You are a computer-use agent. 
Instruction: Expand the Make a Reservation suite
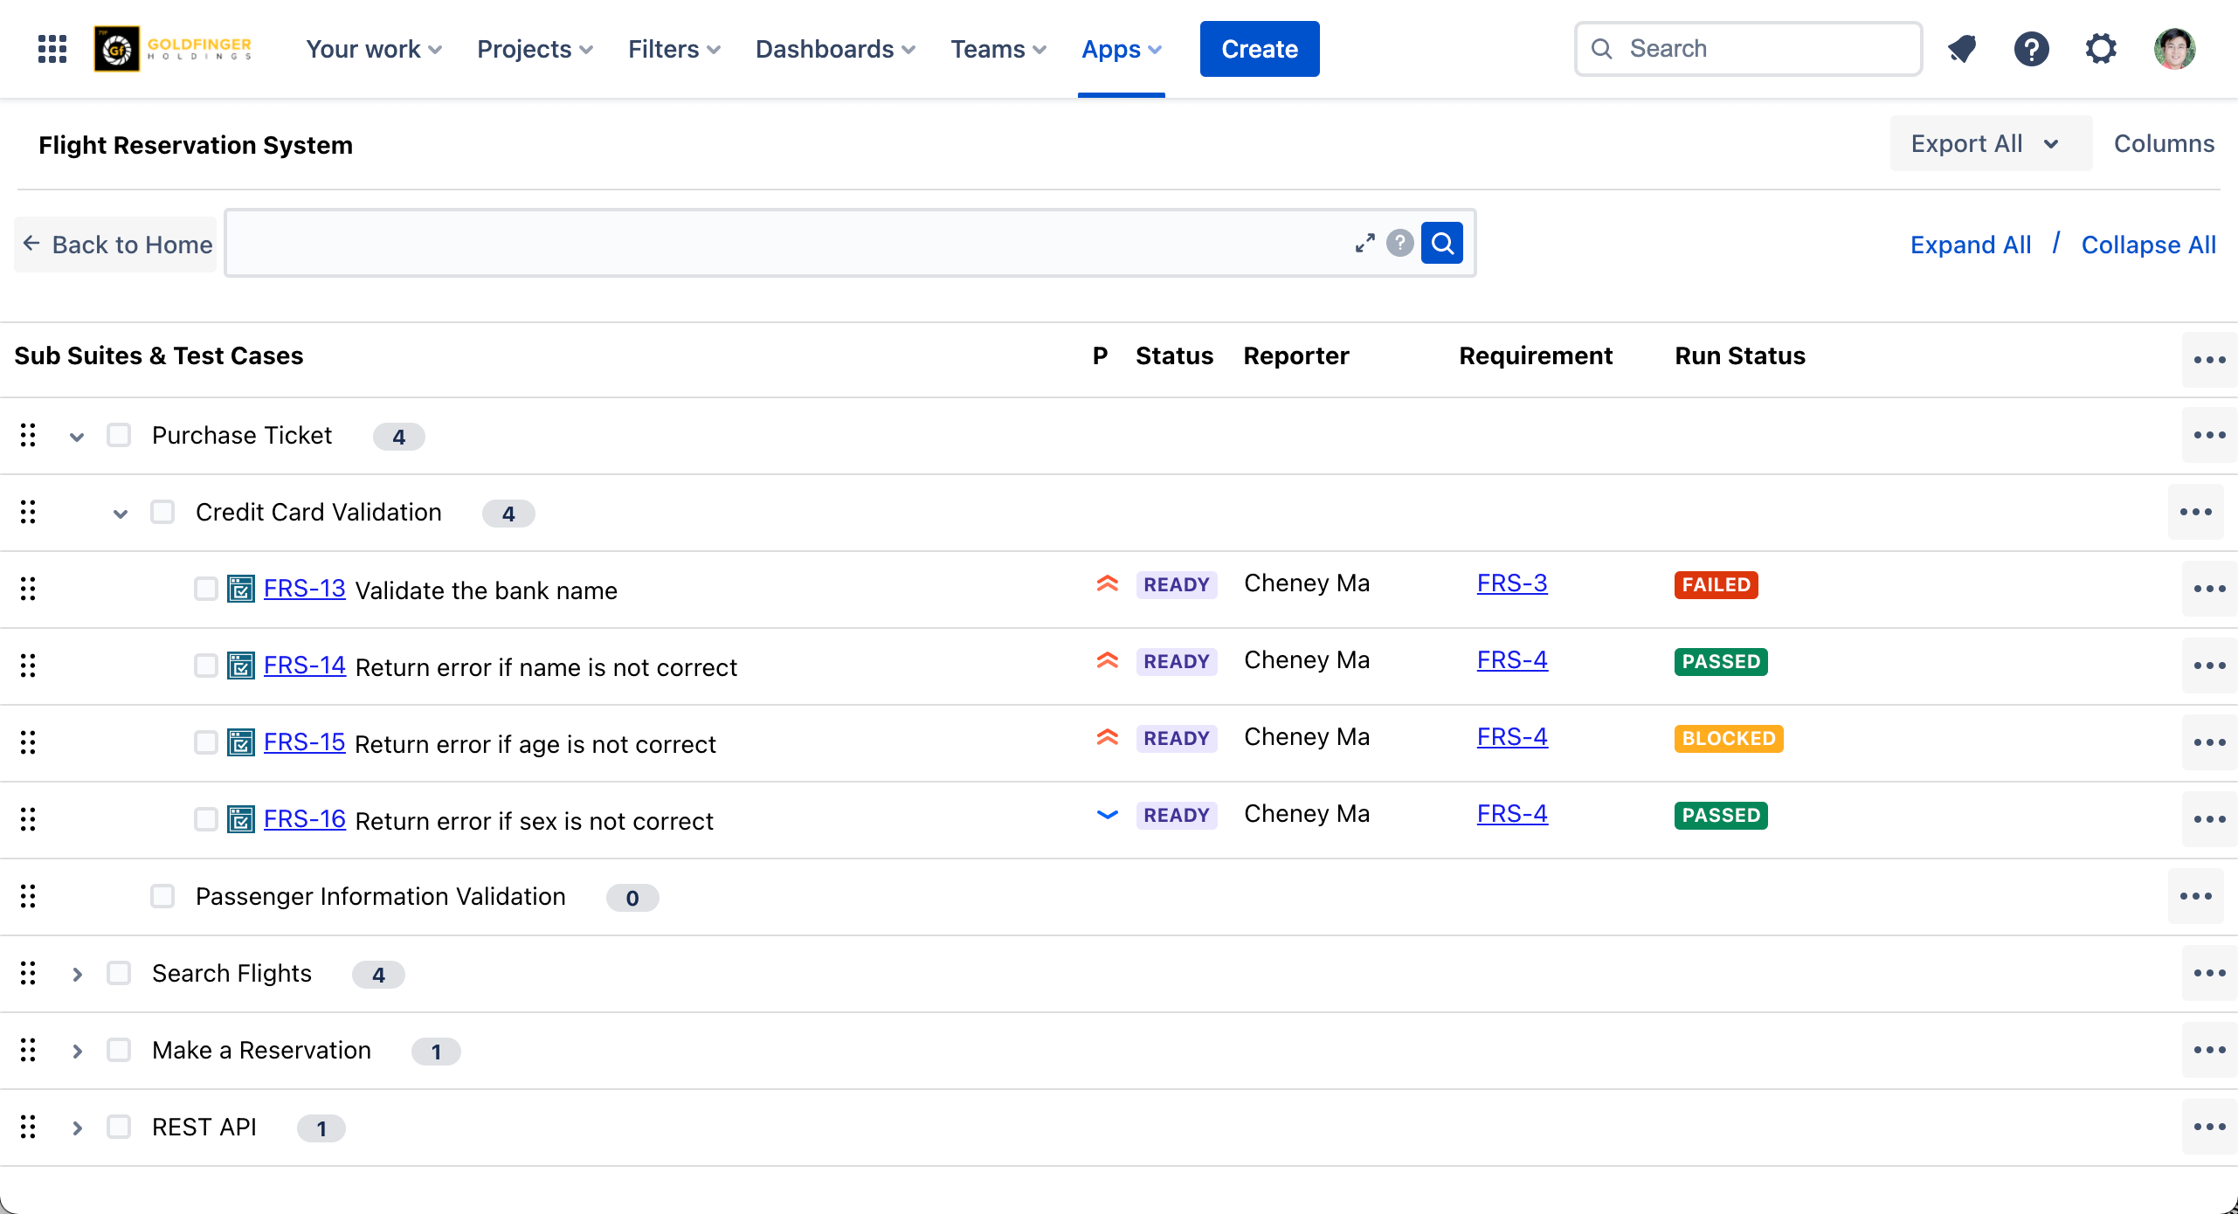77,1051
